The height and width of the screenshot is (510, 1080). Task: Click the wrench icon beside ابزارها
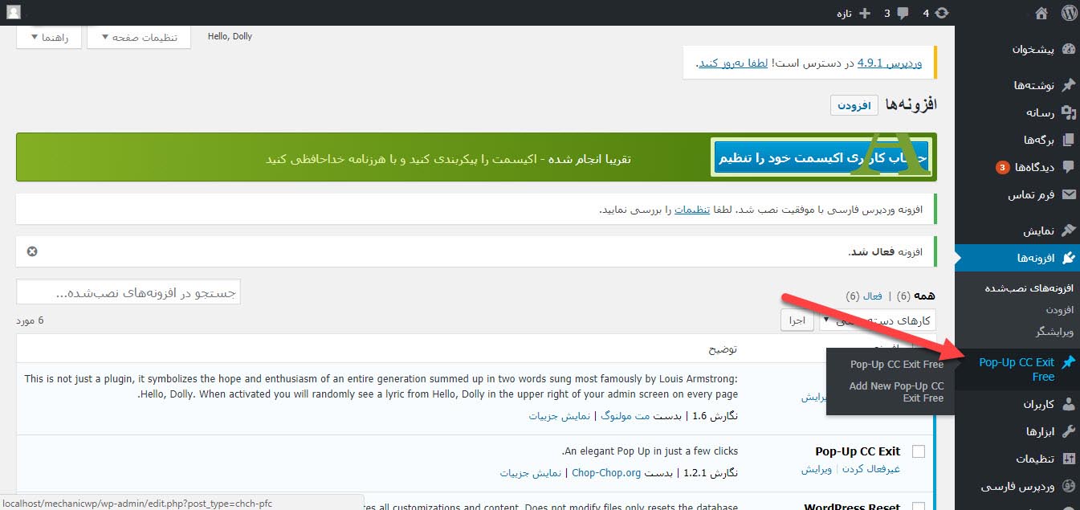pyautogui.click(x=1068, y=431)
